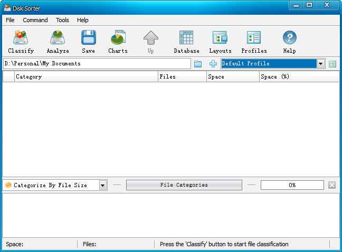Open the Charts view
342x252 pixels.
(x=118, y=42)
